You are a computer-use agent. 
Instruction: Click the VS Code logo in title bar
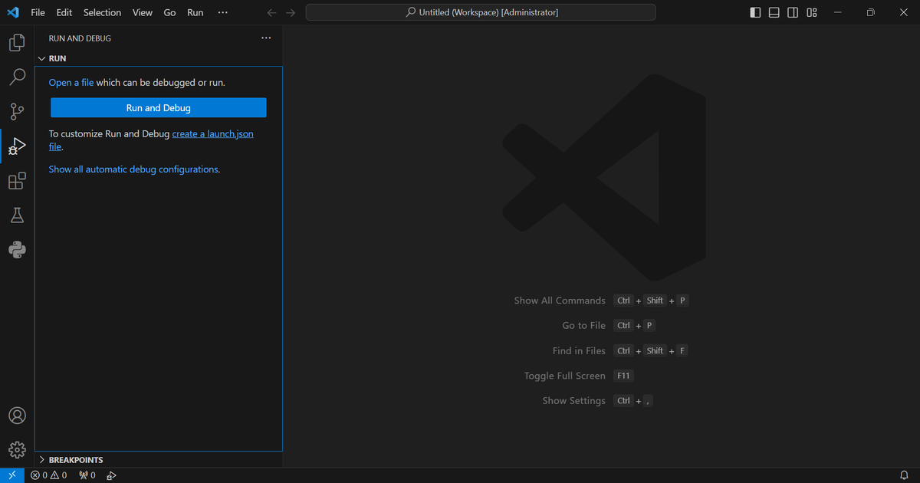point(13,12)
